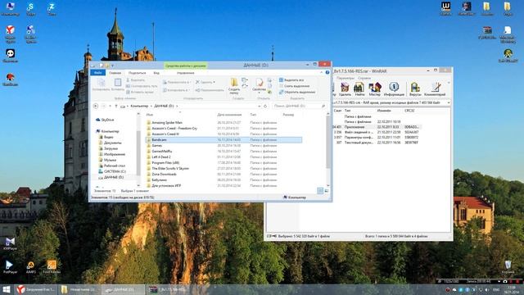Click Выделить все in Explorer ribbon
The image size is (524, 295).
tap(291, 80)
